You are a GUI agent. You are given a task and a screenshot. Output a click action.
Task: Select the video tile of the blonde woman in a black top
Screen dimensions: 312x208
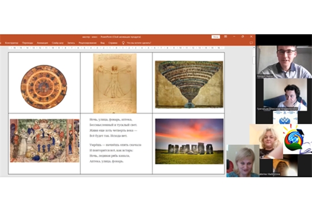click(266, 141)
